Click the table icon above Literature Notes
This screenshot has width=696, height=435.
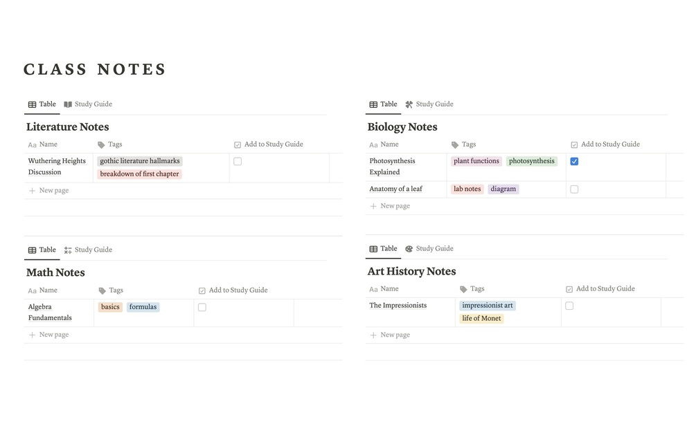click(32, 104)
